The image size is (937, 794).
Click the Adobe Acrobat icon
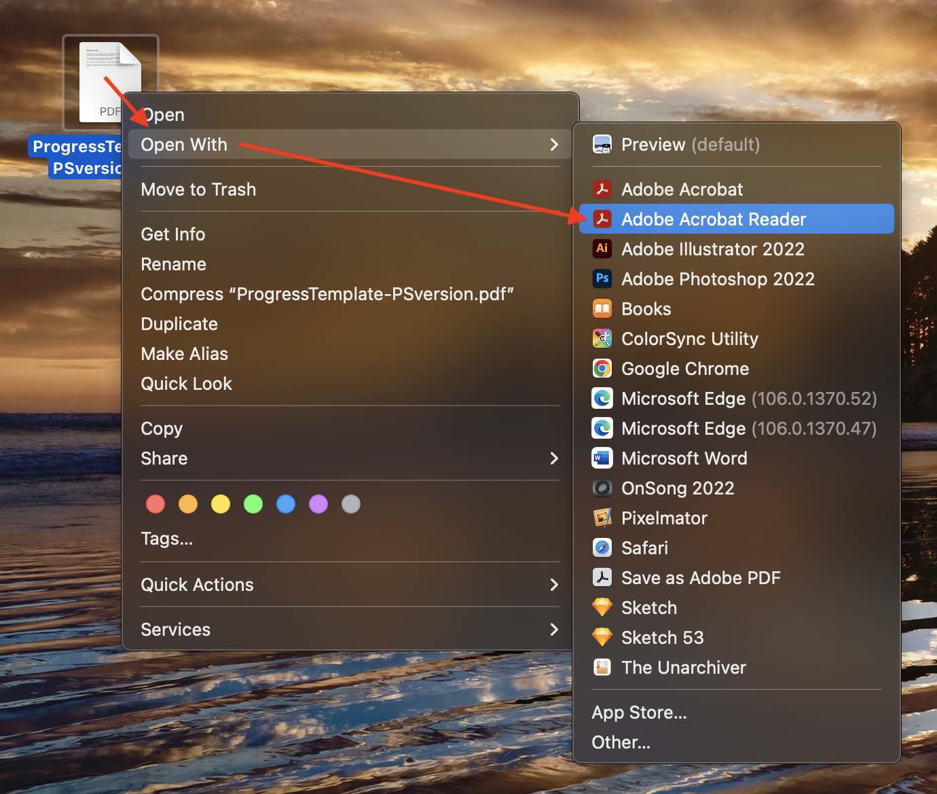click(602, 190)
